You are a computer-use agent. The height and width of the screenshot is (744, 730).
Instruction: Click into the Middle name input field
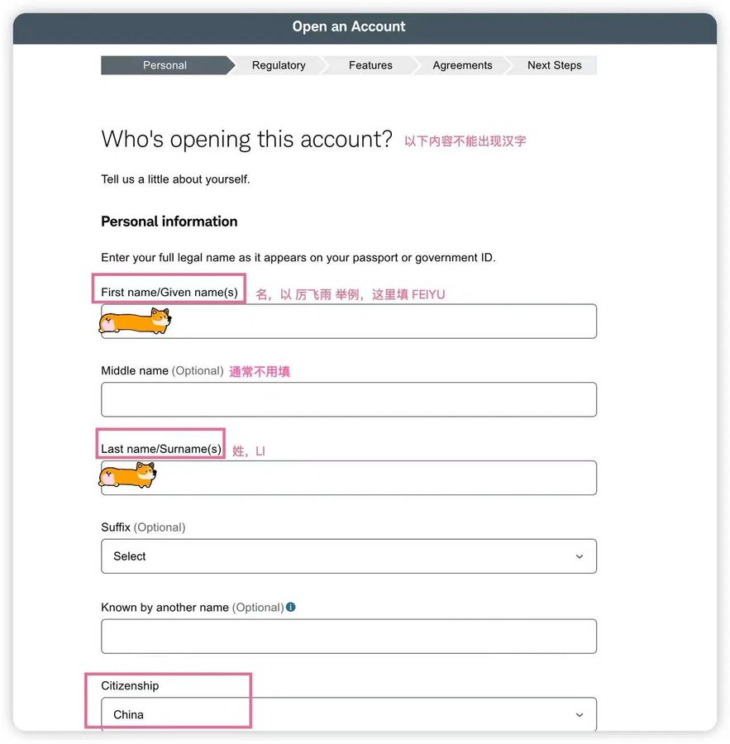coord(348,399)
